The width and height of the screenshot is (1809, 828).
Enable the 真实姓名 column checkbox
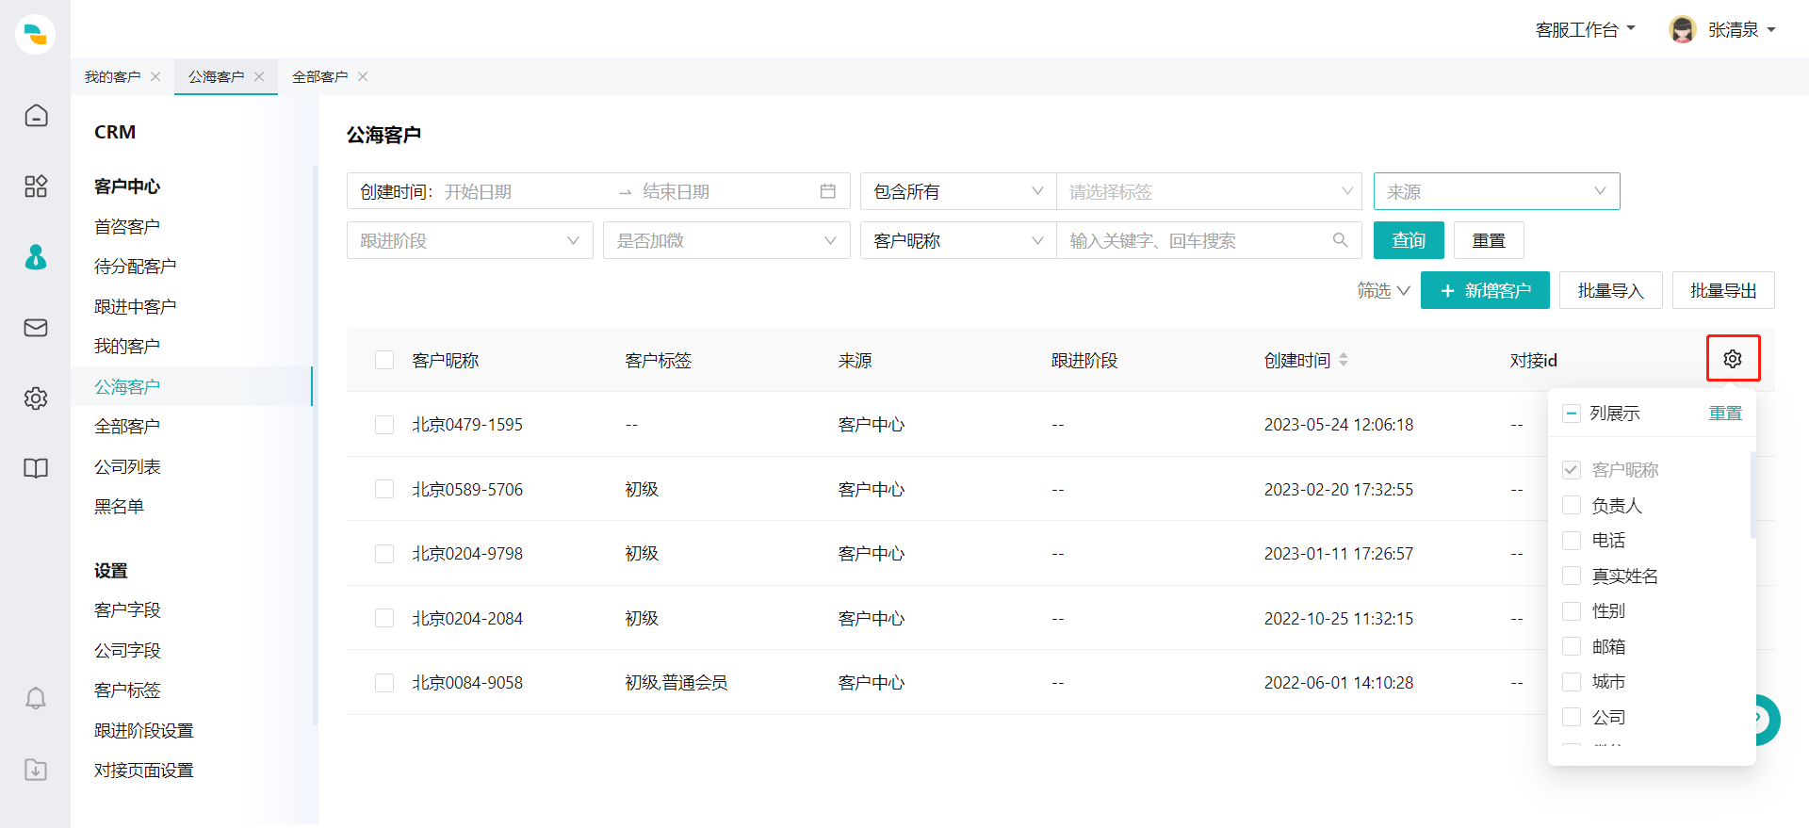1572,576
